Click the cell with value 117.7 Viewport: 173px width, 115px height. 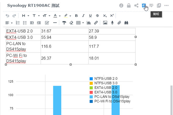coord(112,46)
